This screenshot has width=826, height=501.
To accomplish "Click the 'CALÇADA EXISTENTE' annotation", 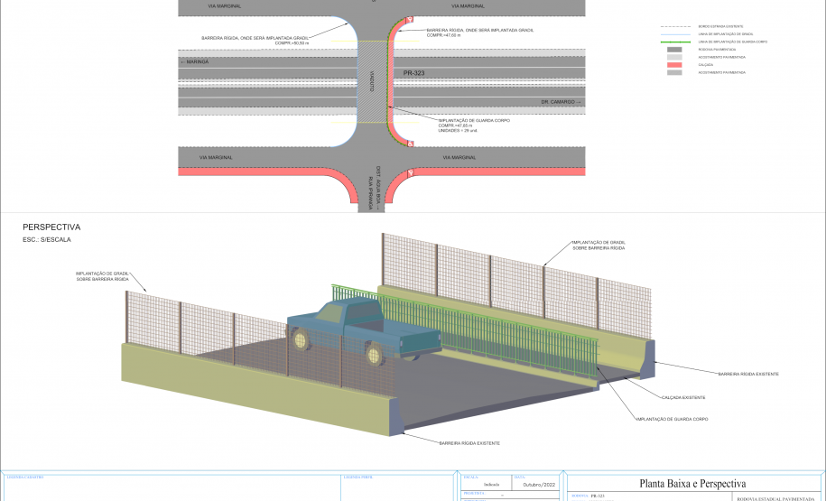I will [x=681, y=397].
